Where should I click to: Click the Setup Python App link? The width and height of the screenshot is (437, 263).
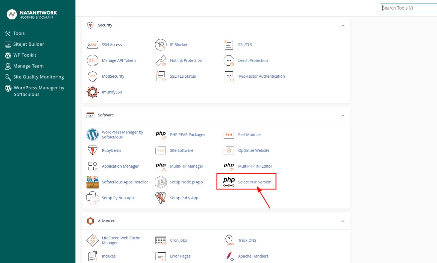point(118,198)
